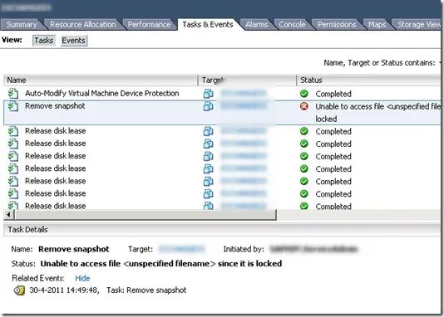Open the Console tab
The width and height of the screenshot is (444, 317).
click(x=292, y=25)
